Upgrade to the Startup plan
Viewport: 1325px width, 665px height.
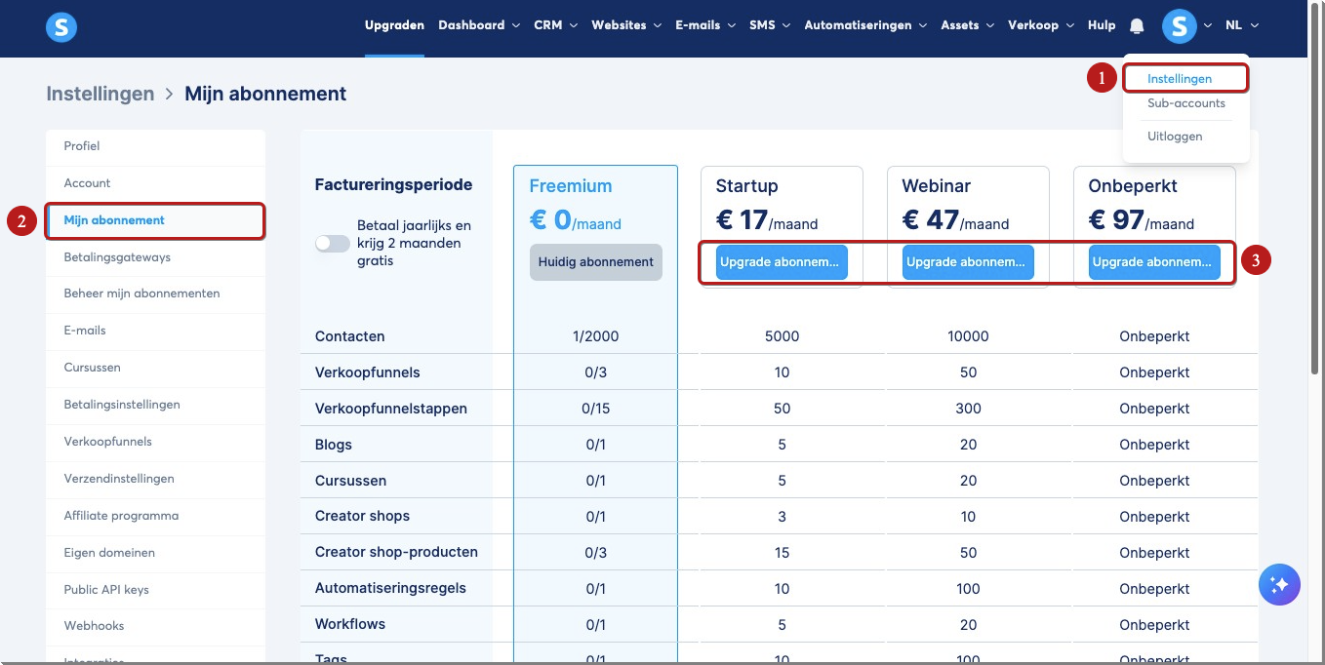tap(782, 262)
